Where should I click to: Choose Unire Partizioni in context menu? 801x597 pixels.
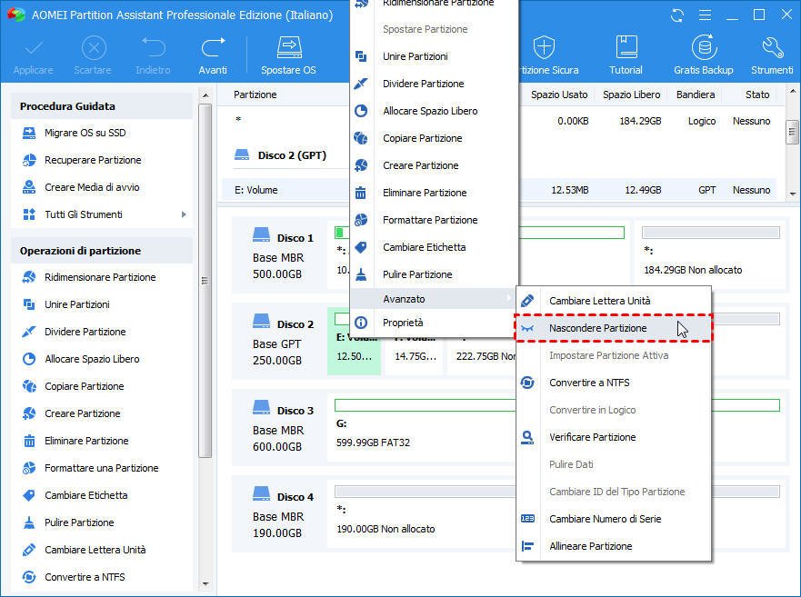tap(435, 56)
